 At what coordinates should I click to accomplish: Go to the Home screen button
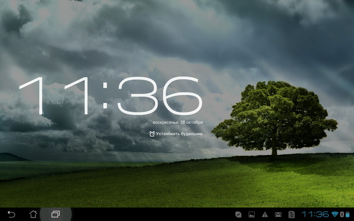pyautogui.click(x=33, y=214)
